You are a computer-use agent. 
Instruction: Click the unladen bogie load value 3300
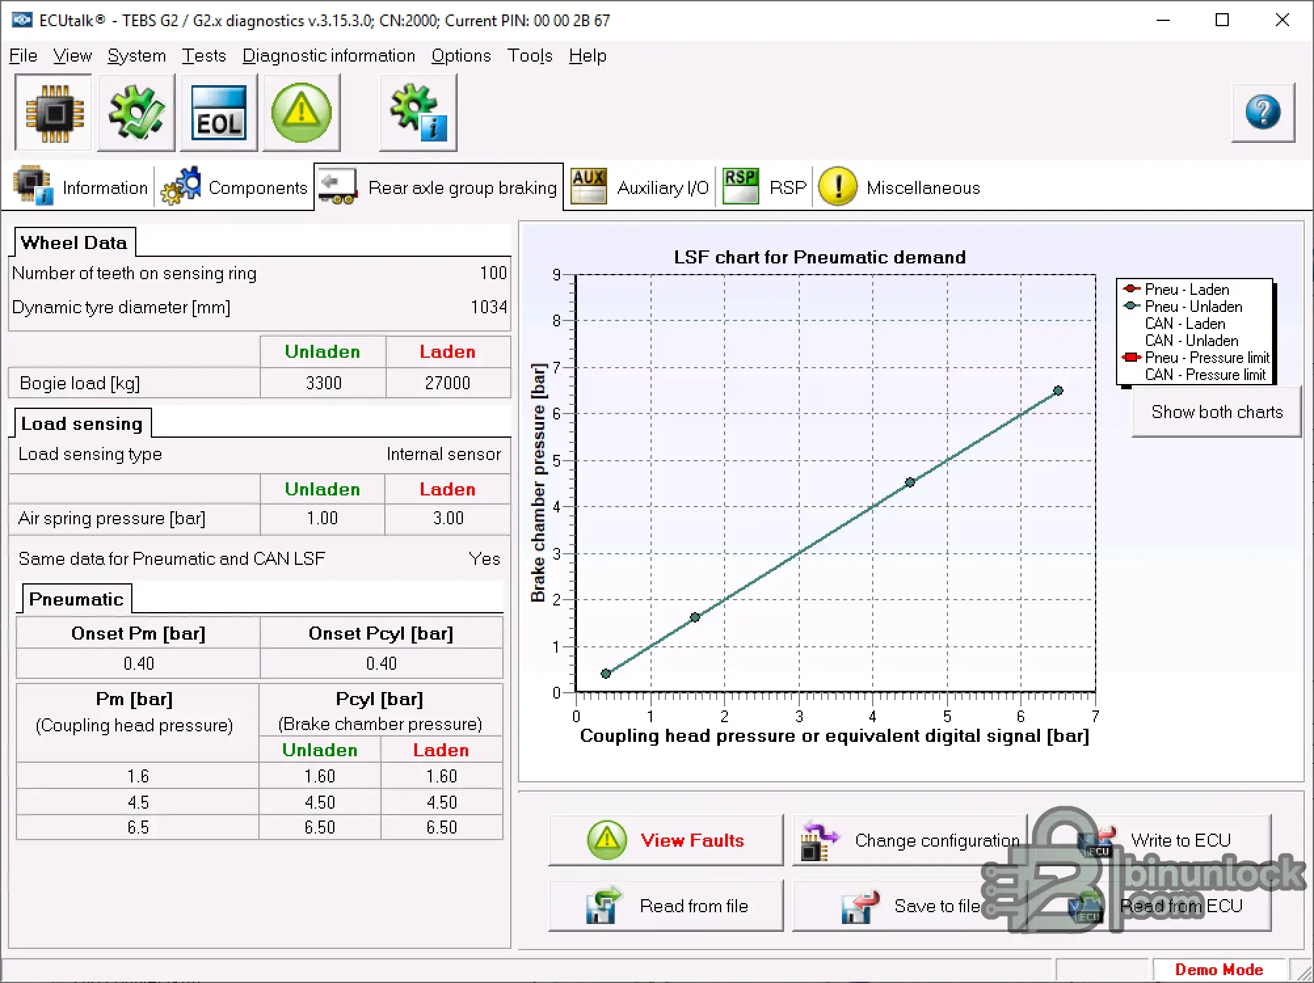click(x=323, y=383)
